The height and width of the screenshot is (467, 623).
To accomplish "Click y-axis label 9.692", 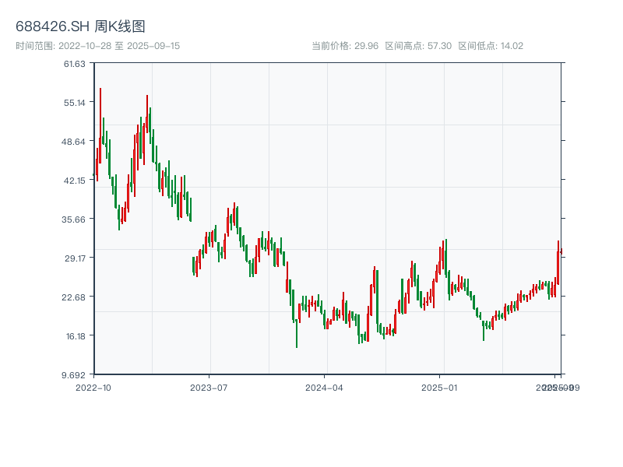I will 73,375.
